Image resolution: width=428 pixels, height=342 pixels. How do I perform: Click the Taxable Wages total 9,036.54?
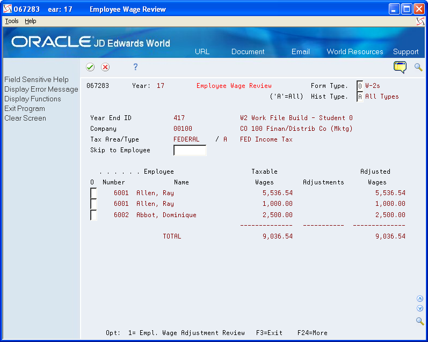coord(277,236)
